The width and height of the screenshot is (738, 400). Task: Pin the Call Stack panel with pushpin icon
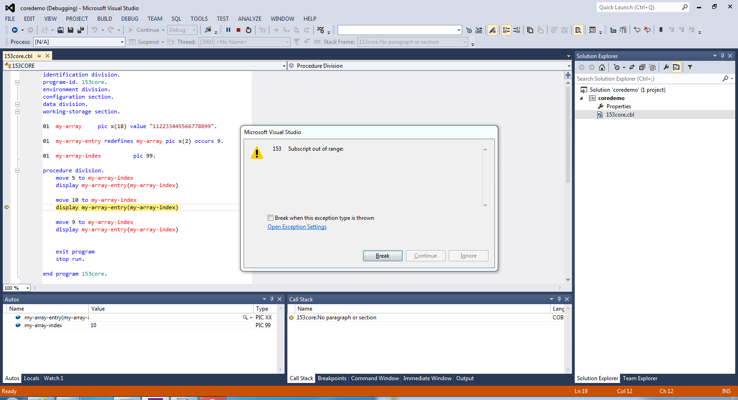[x=559, y=299]
